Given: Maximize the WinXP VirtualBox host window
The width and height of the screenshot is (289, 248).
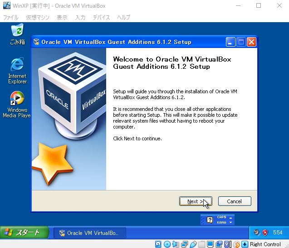Looking at the screenshot, I should [259, 5].
